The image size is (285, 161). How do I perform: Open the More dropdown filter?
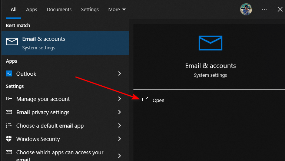point(117,10)
